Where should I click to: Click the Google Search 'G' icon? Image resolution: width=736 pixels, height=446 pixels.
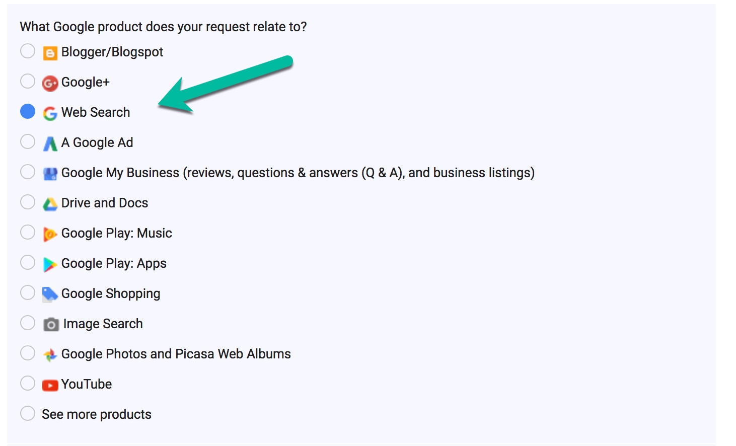click(x=49, y=112)
